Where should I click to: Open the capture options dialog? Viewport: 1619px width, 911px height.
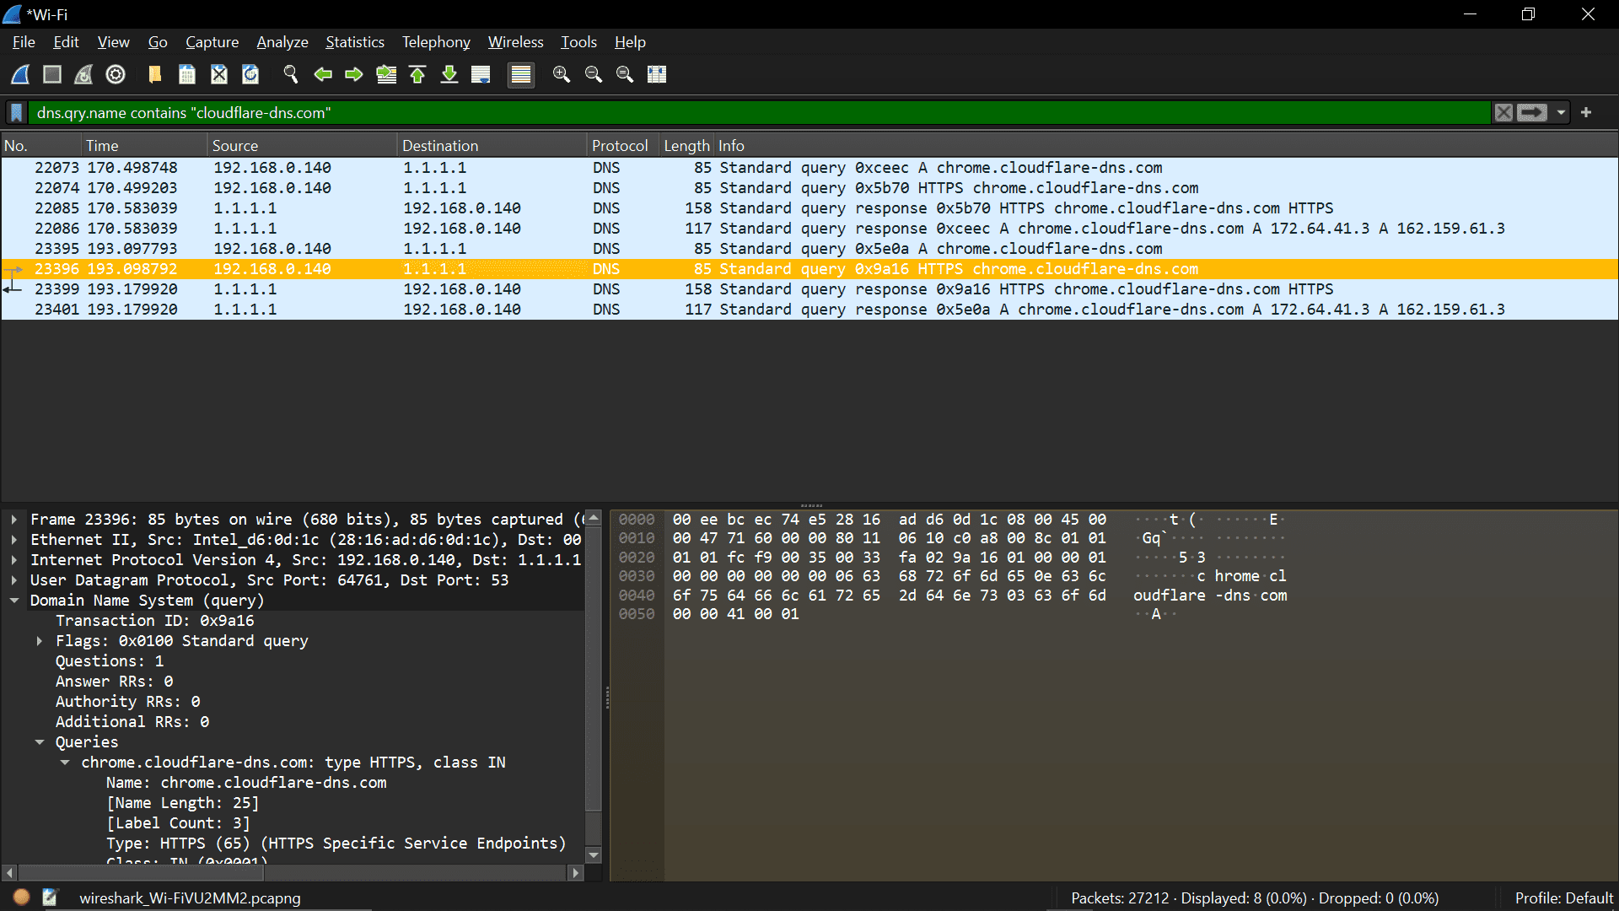click(x=115, y=74)
